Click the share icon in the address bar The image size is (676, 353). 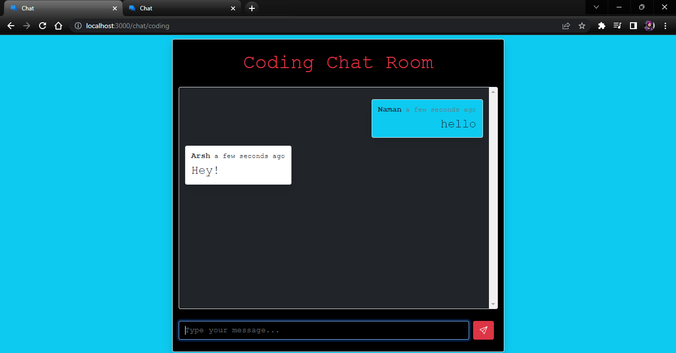pyautogui.click(x=566, y=26)
